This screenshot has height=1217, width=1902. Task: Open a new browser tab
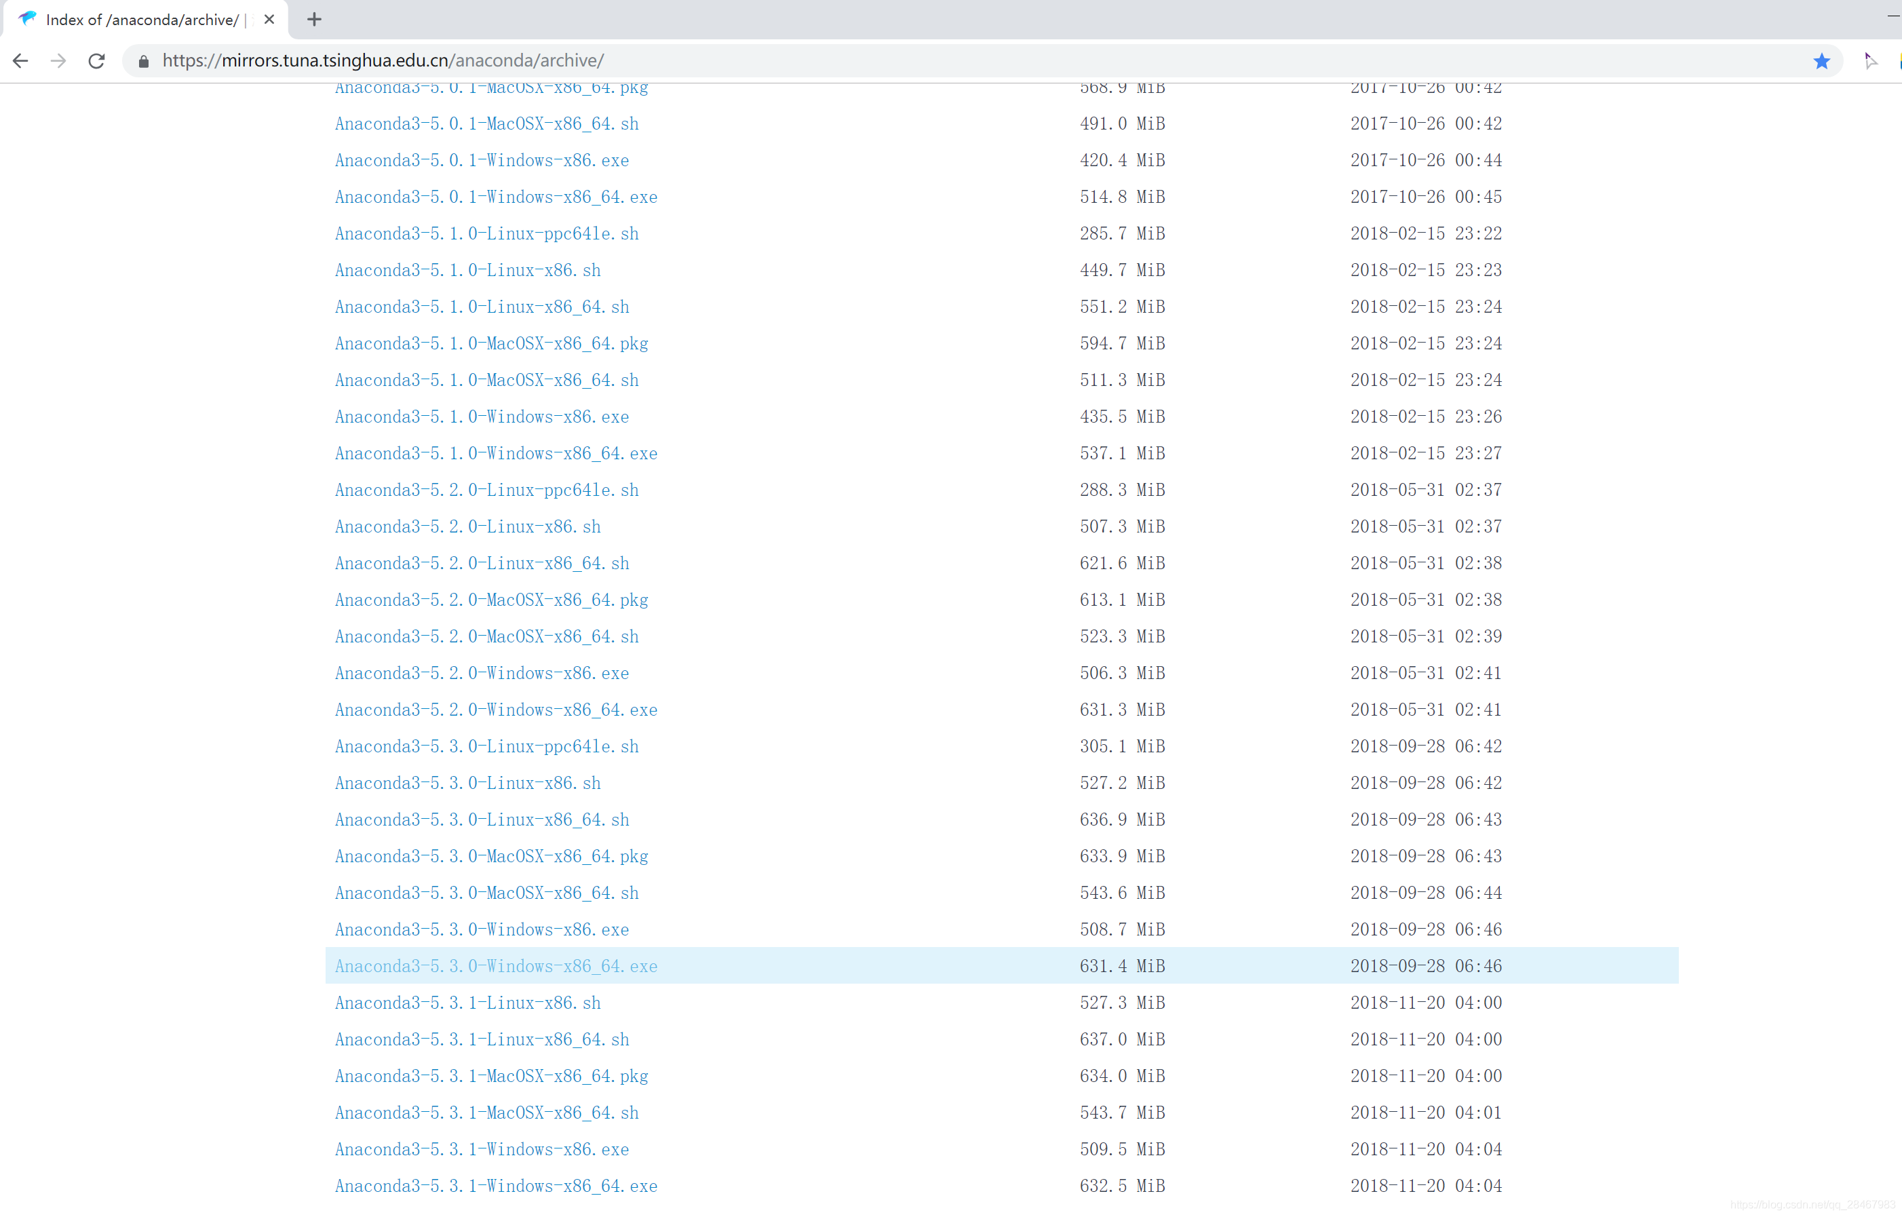(315, 19)
